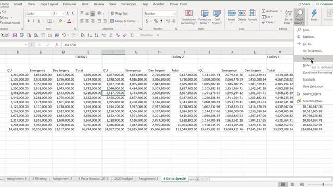
Task: Switch to Assignment 3 sheet tab
Action: [148, 179]
